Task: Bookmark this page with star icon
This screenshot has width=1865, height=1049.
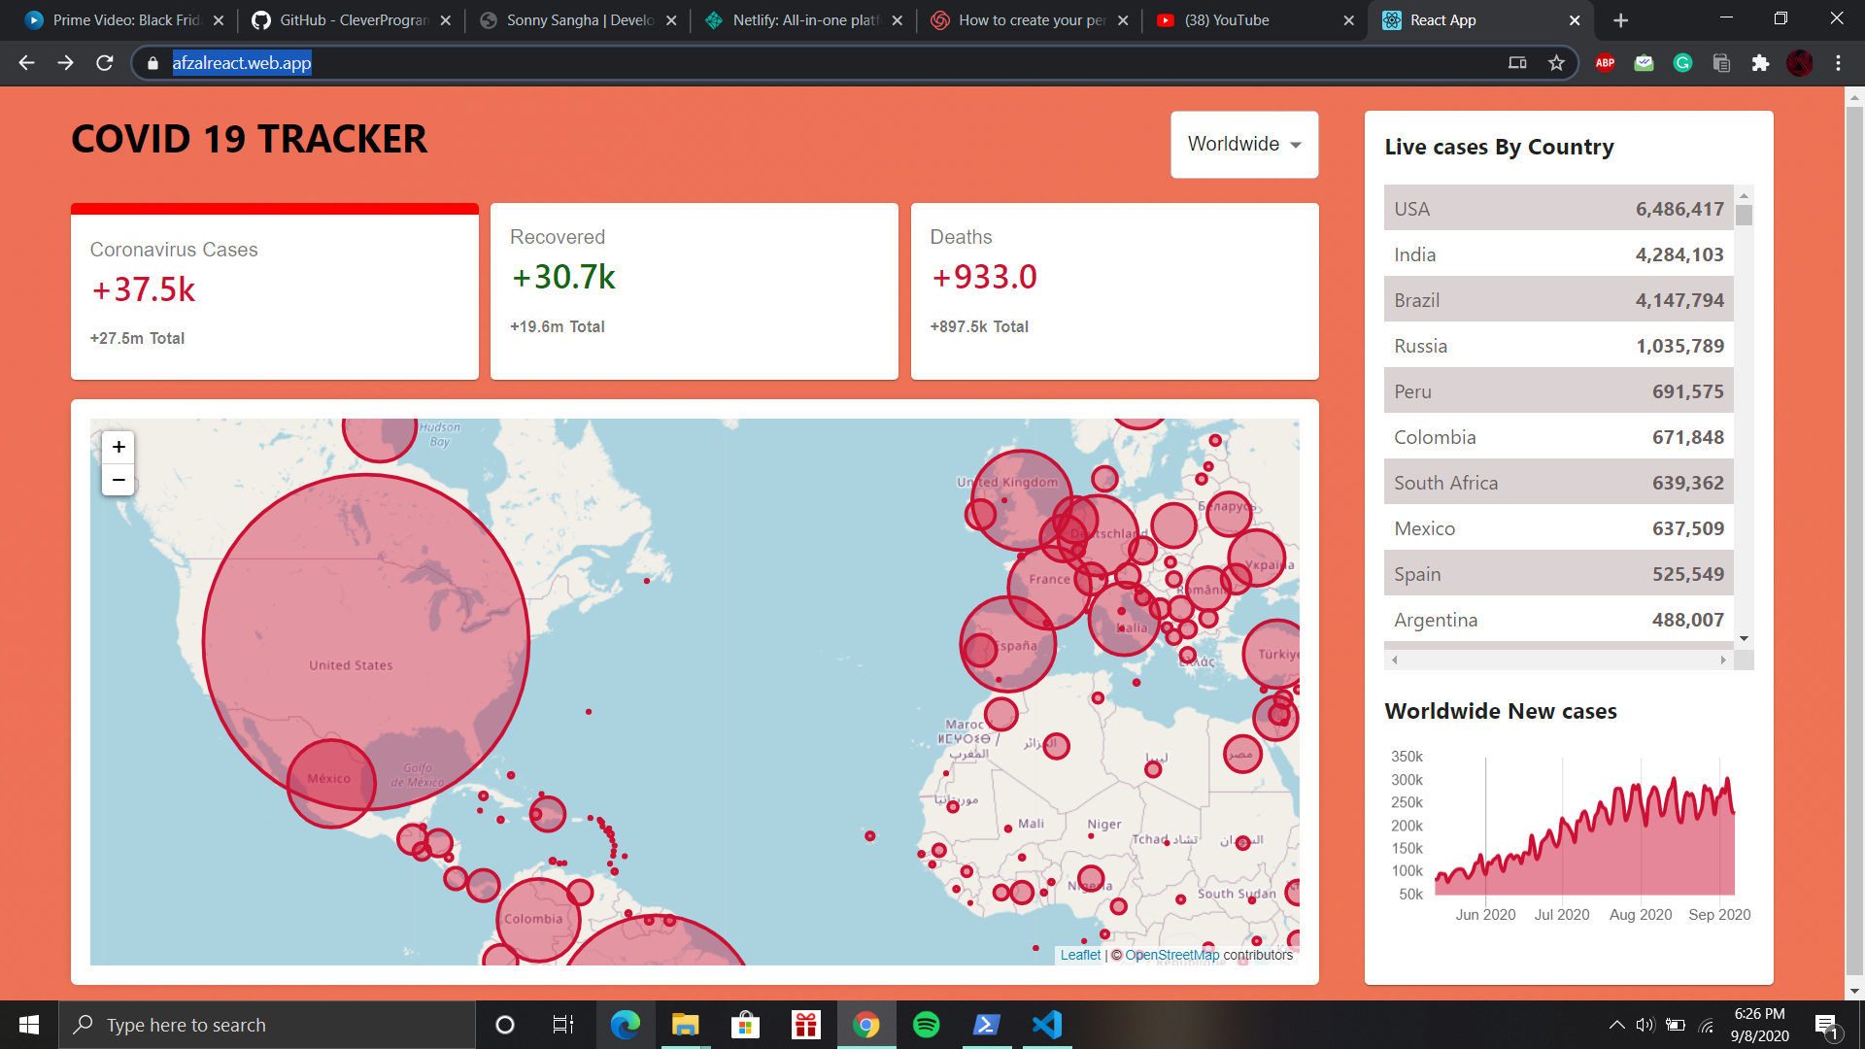Action: pyautogui.click(x=1556, y=63)
